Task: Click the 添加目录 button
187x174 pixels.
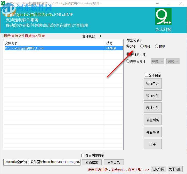Action: [152, 84]
